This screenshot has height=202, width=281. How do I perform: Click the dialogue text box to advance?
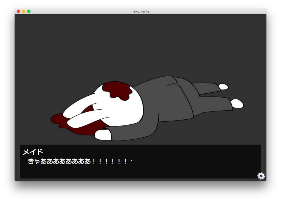(140, 161)
